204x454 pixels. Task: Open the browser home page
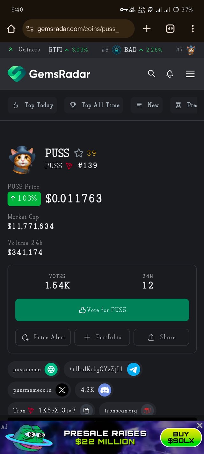point(11,29)
